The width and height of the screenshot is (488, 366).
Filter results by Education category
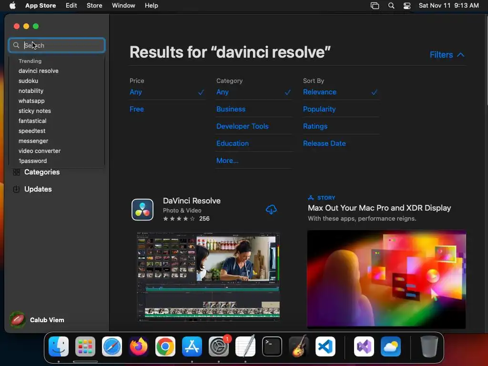coord(233,143)
